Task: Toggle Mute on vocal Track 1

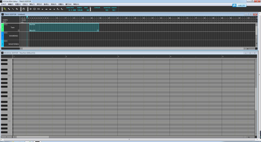Action: pyautogui.click(x=5, y=24)
